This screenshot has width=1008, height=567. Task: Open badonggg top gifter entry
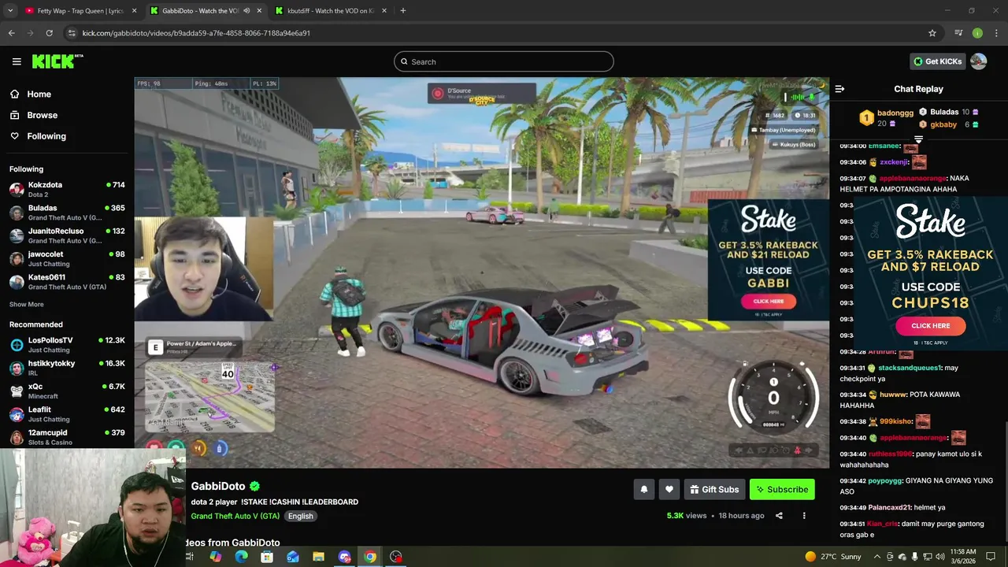[x=887, y=118]
